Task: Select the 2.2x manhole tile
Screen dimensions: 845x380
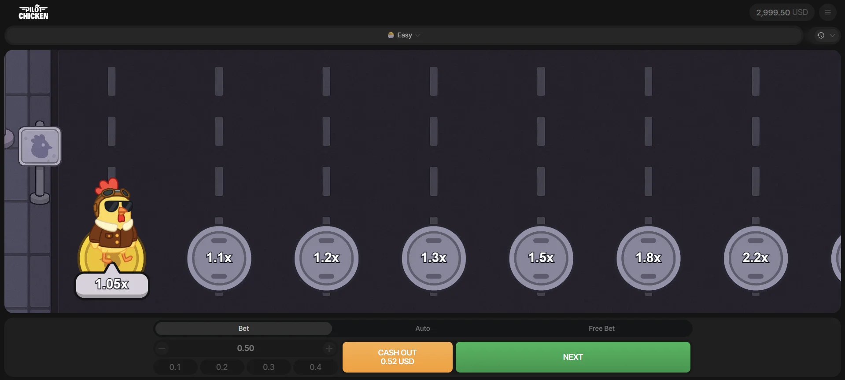Action: (756, 258)
